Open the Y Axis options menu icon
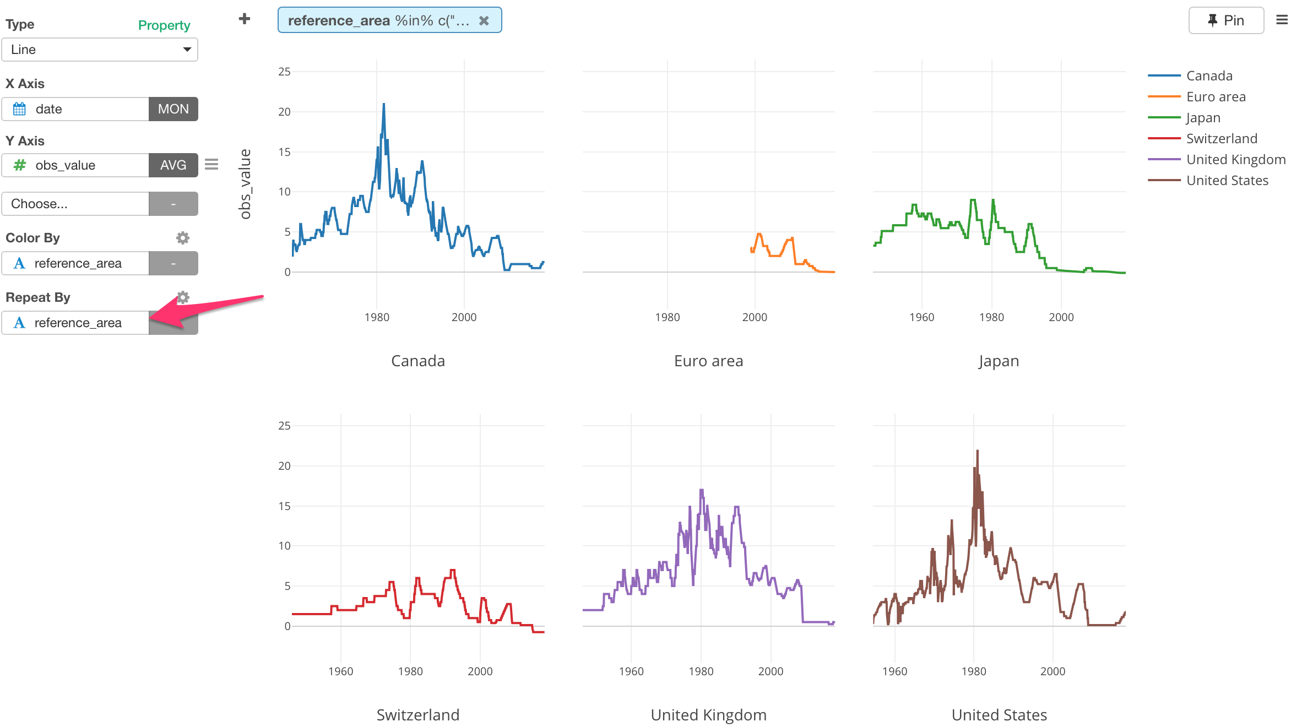Viewport: 1291px width, 727px height. point(211,164)
